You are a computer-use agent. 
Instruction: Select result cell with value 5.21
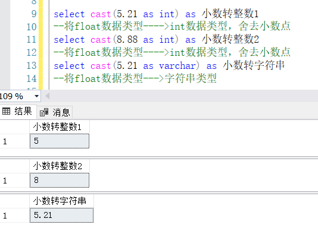tap(62, 215)
